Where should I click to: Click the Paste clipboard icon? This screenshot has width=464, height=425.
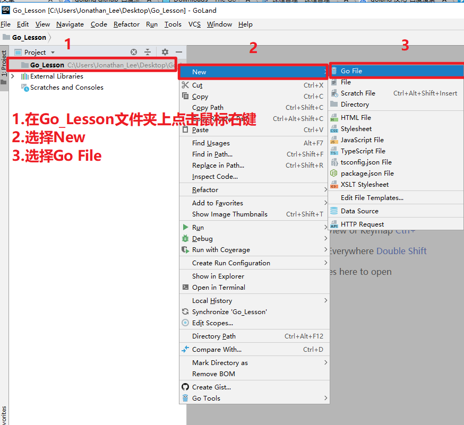185,129
